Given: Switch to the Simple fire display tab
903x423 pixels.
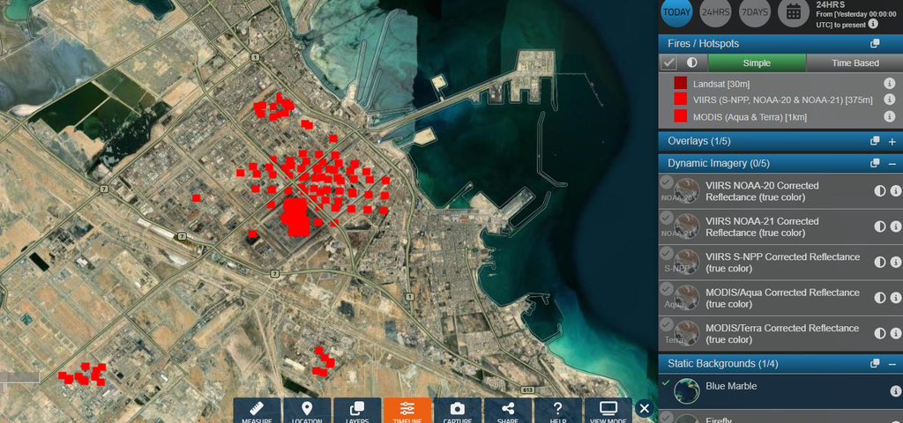Looking at the screenshot, I should click(x=757, y=63).
